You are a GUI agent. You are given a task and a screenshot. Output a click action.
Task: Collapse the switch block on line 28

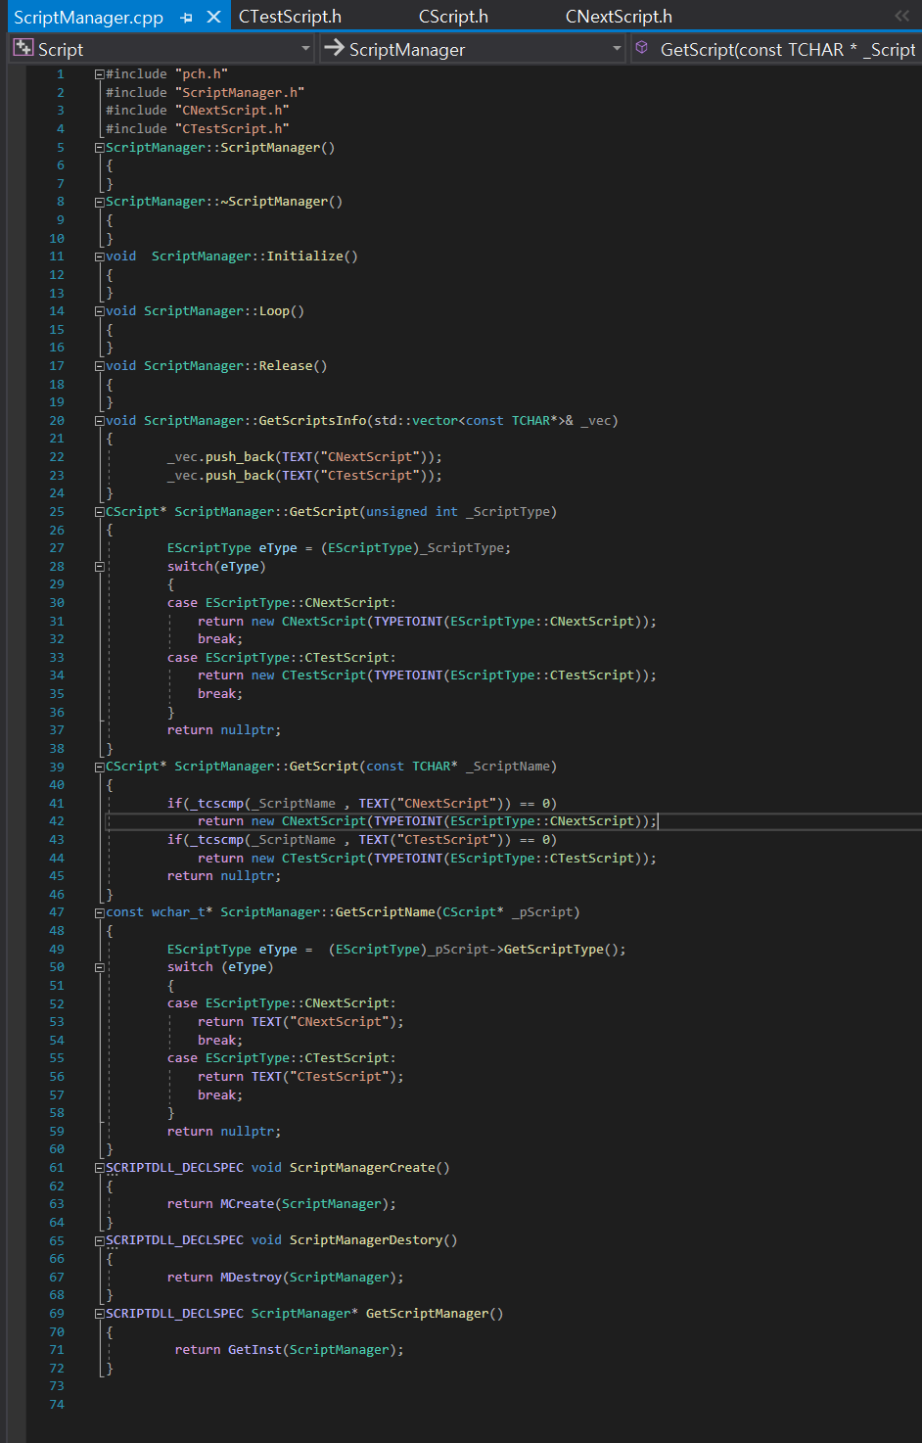pyautogui.click(x=99, y=567)
